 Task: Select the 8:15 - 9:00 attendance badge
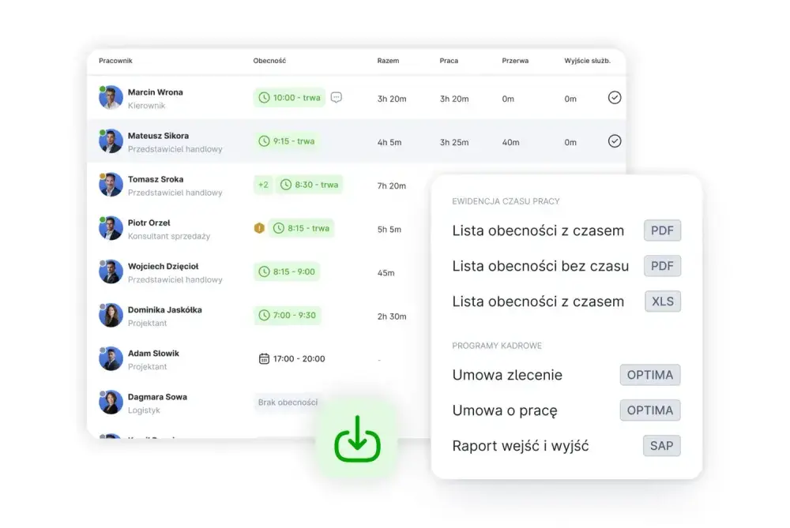click(x=287, y=271)
